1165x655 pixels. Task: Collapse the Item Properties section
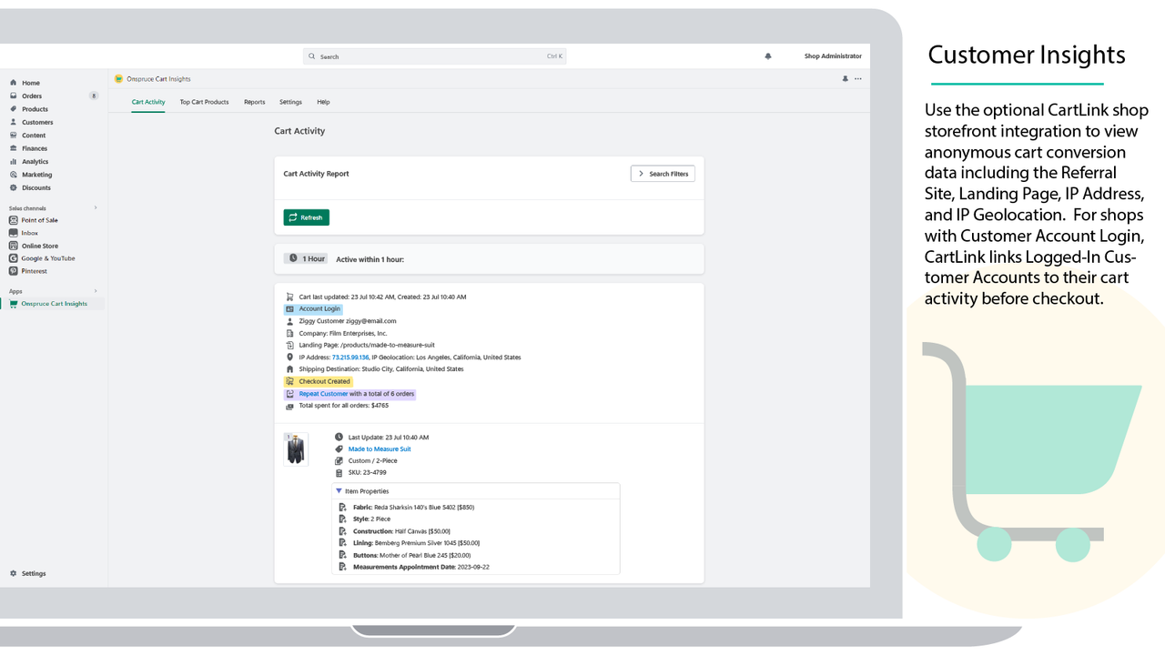pyautogui.click(x=339, y=491)
